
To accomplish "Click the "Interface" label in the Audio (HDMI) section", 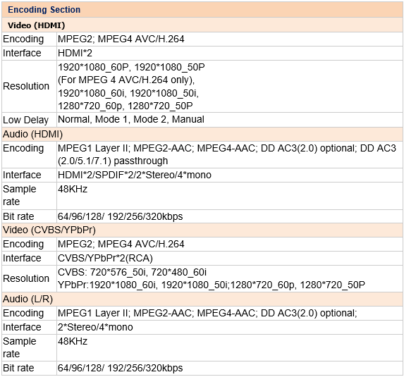I will tap(22, 175).
